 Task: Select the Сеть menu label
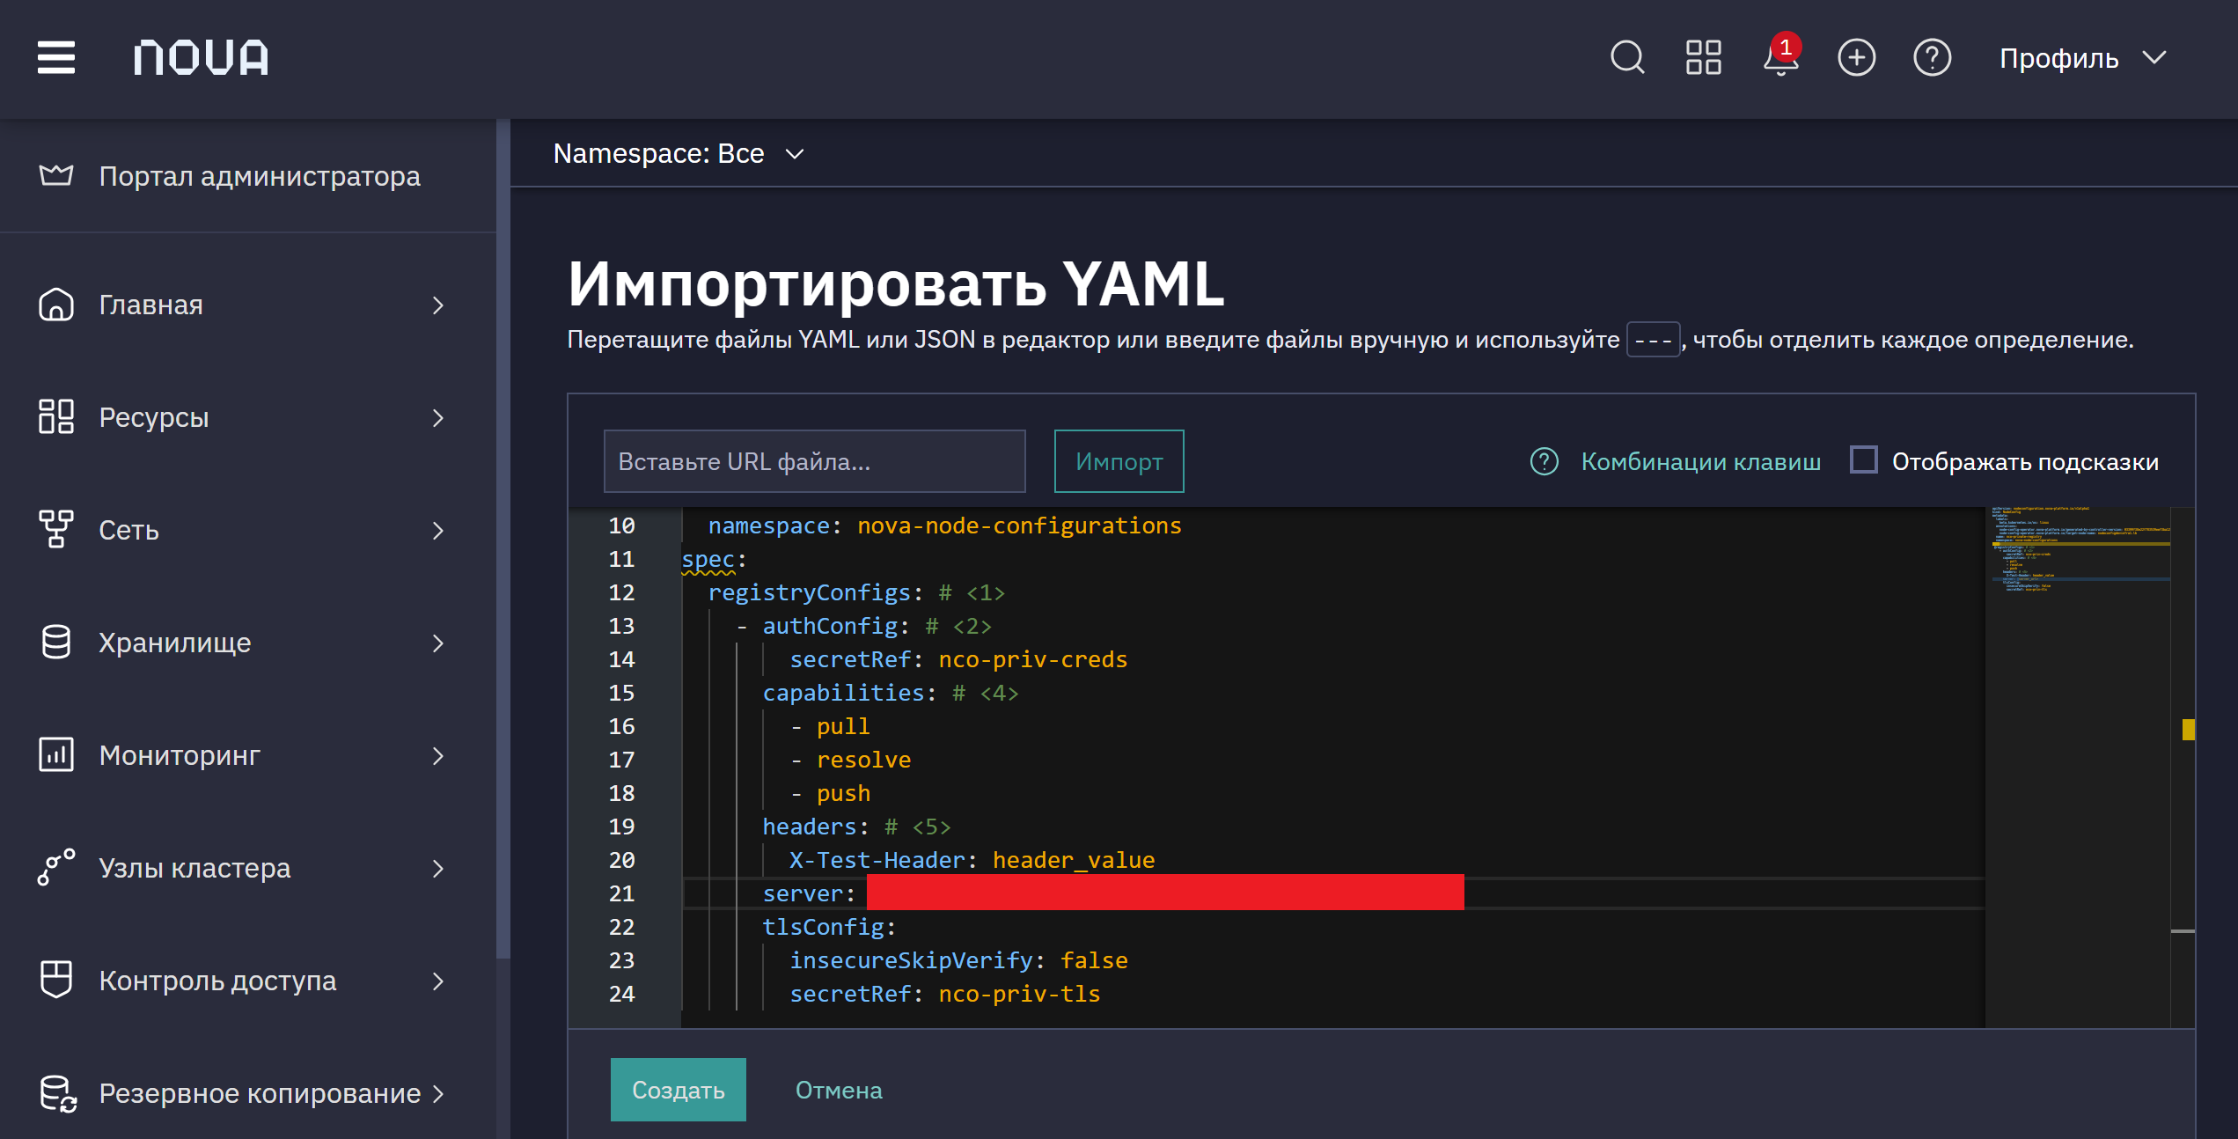[129, 531]
